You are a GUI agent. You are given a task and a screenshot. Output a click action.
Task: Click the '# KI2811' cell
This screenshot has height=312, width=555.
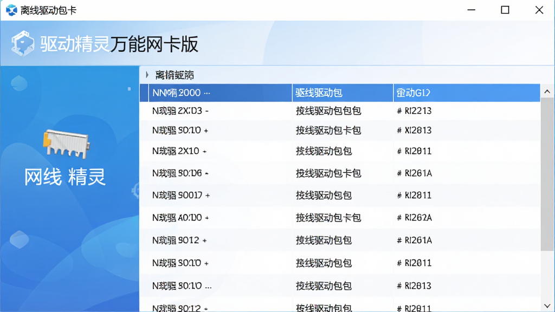click(x=414, y=195)
